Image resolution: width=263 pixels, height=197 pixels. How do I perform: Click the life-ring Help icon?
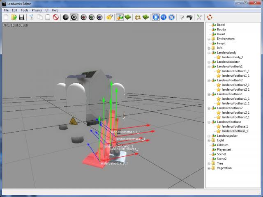pos(209,17)
